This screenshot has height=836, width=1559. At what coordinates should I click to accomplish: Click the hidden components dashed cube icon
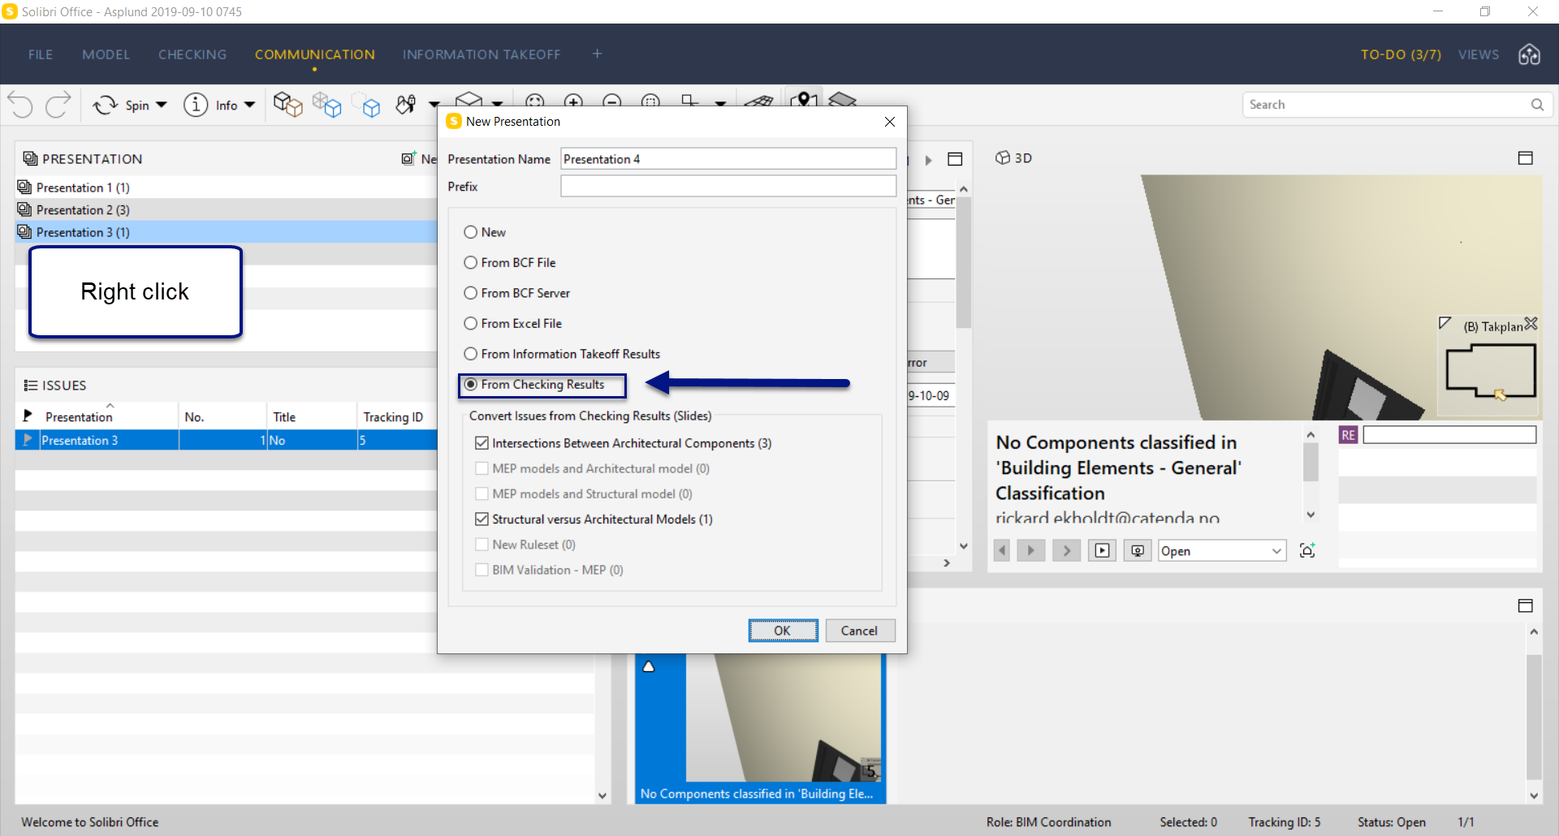click(367, 106)
